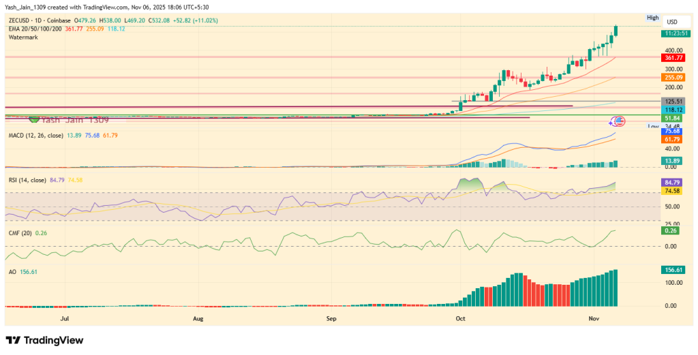Image resolution: width=698 pixels, height=355 pixels.
Task: Select the AO indicator label
Action: coord(13,271)
